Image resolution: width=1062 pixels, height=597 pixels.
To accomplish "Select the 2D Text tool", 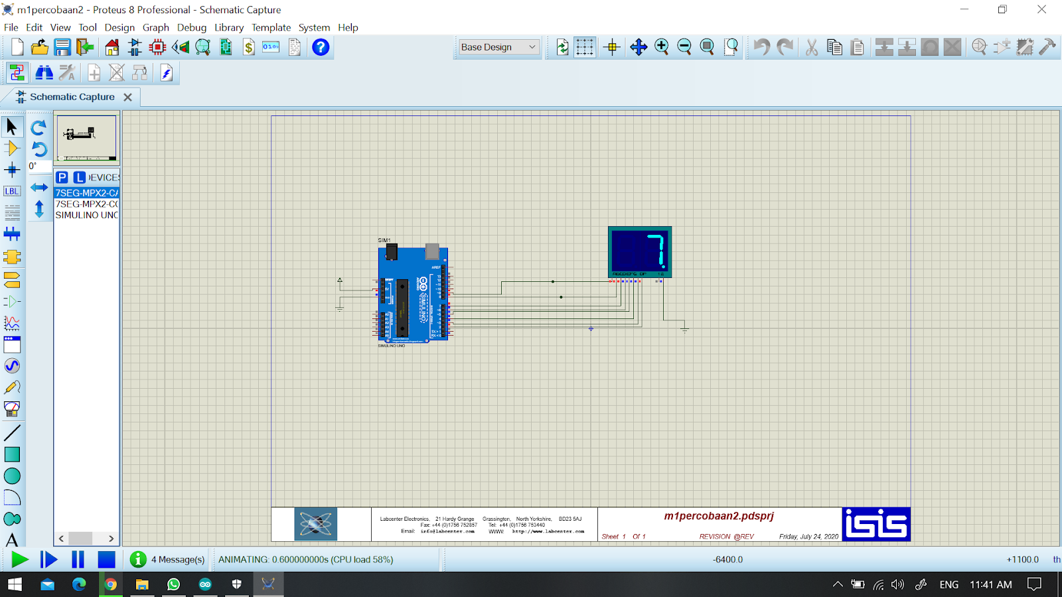I will click(x=12, y=539).
